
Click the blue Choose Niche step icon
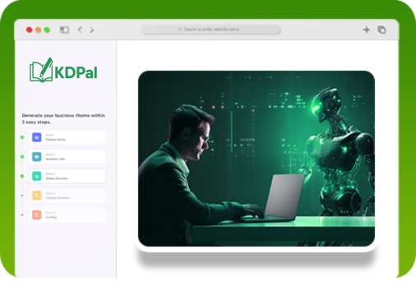(36, 137)
